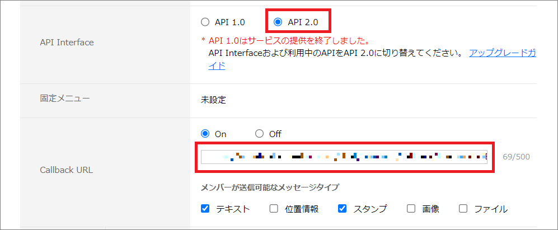Viewport: 558px width, 230px height.
Task: Enable the 位置情報 checkbox
Action: [274, 209]
